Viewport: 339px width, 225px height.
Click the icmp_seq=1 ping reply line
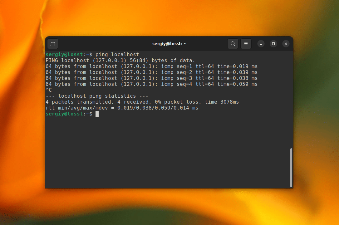tap(151, 66)
